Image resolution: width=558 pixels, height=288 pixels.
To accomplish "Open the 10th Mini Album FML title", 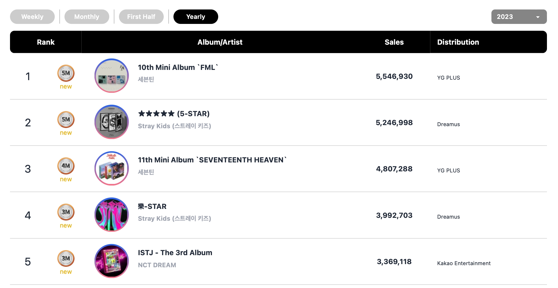I will click(178, 68).
